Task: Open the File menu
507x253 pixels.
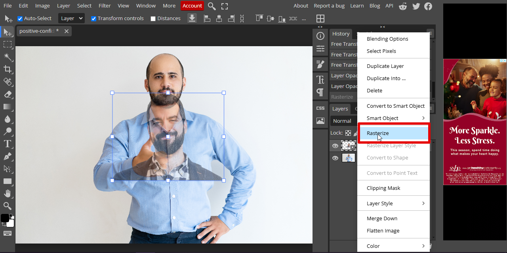Action: tap(8, 6)
